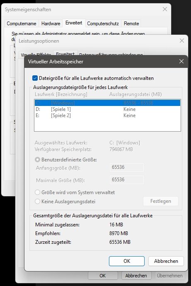191x286 pixels.
Task: Open Remote tab in Systemeigenschaften
Action: click(131, 24)
